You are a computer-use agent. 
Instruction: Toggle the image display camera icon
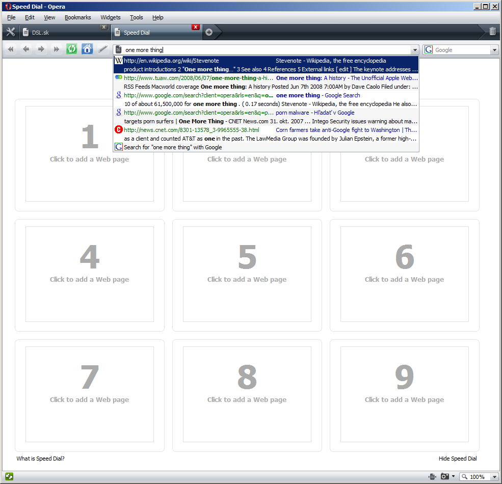[x=445, y=477]
